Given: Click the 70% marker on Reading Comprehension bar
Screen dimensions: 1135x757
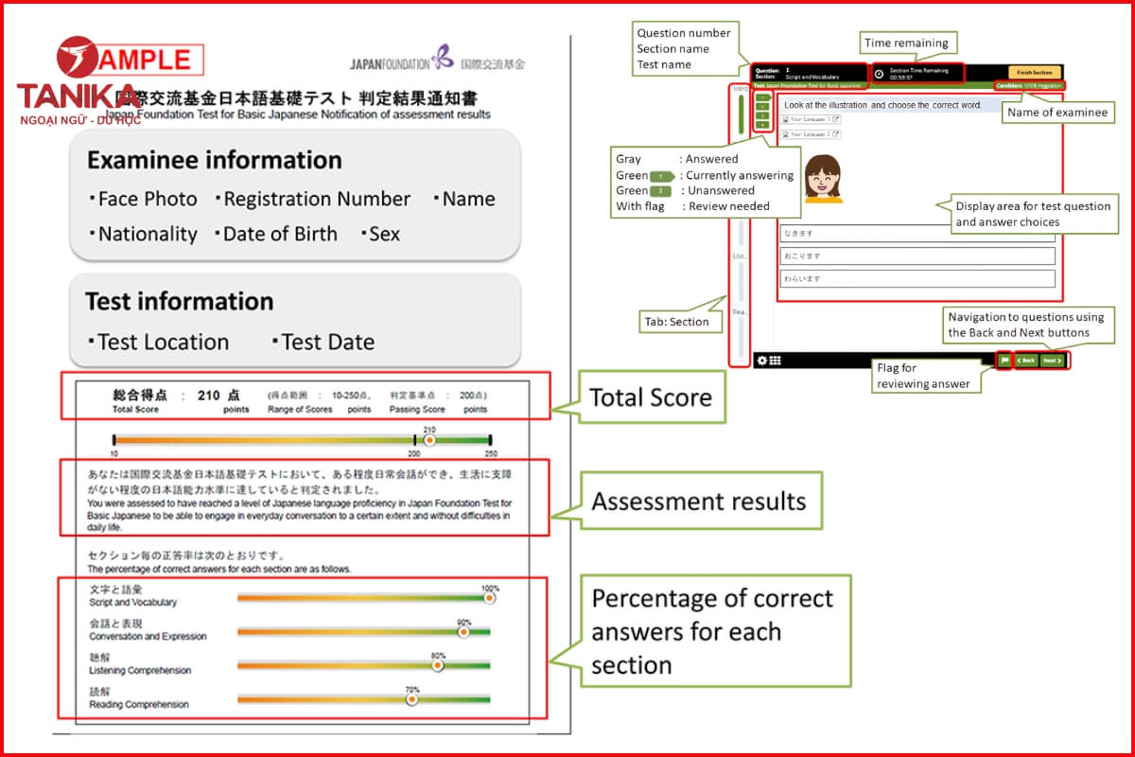Looking at the screenshot, I should [x=411, y=700].
